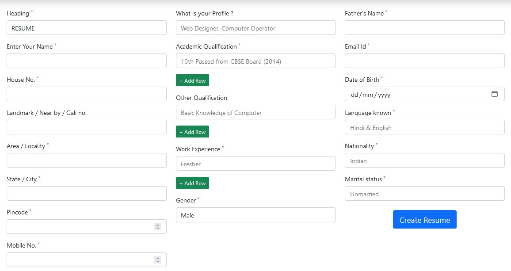Select the House No. text box
The height and width of the screenshot is (271, 511).
click(x=86, y=94)
